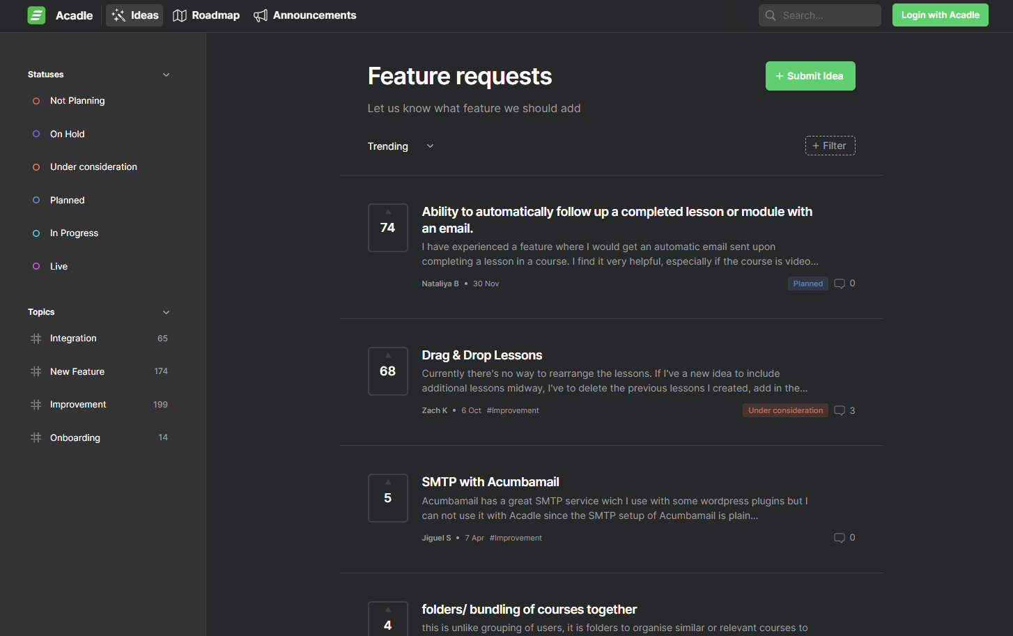The width and height of the screenshot is (1013, 636).
Task: Click the Planned status badge
Action: pos(808,284)
